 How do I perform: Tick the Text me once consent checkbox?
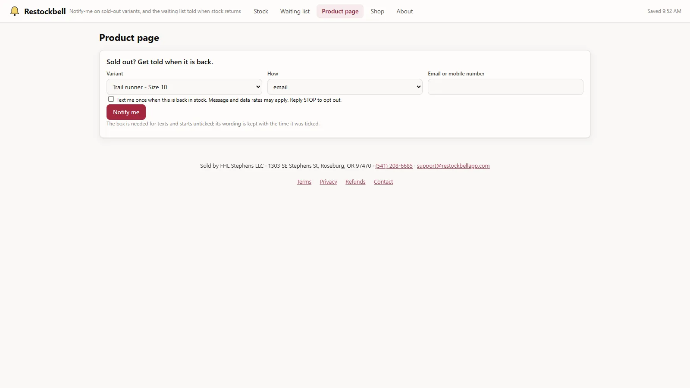tap(111, 99)
